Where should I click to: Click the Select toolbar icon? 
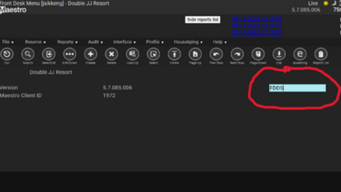pyautogui.click(x=153, y=54)
